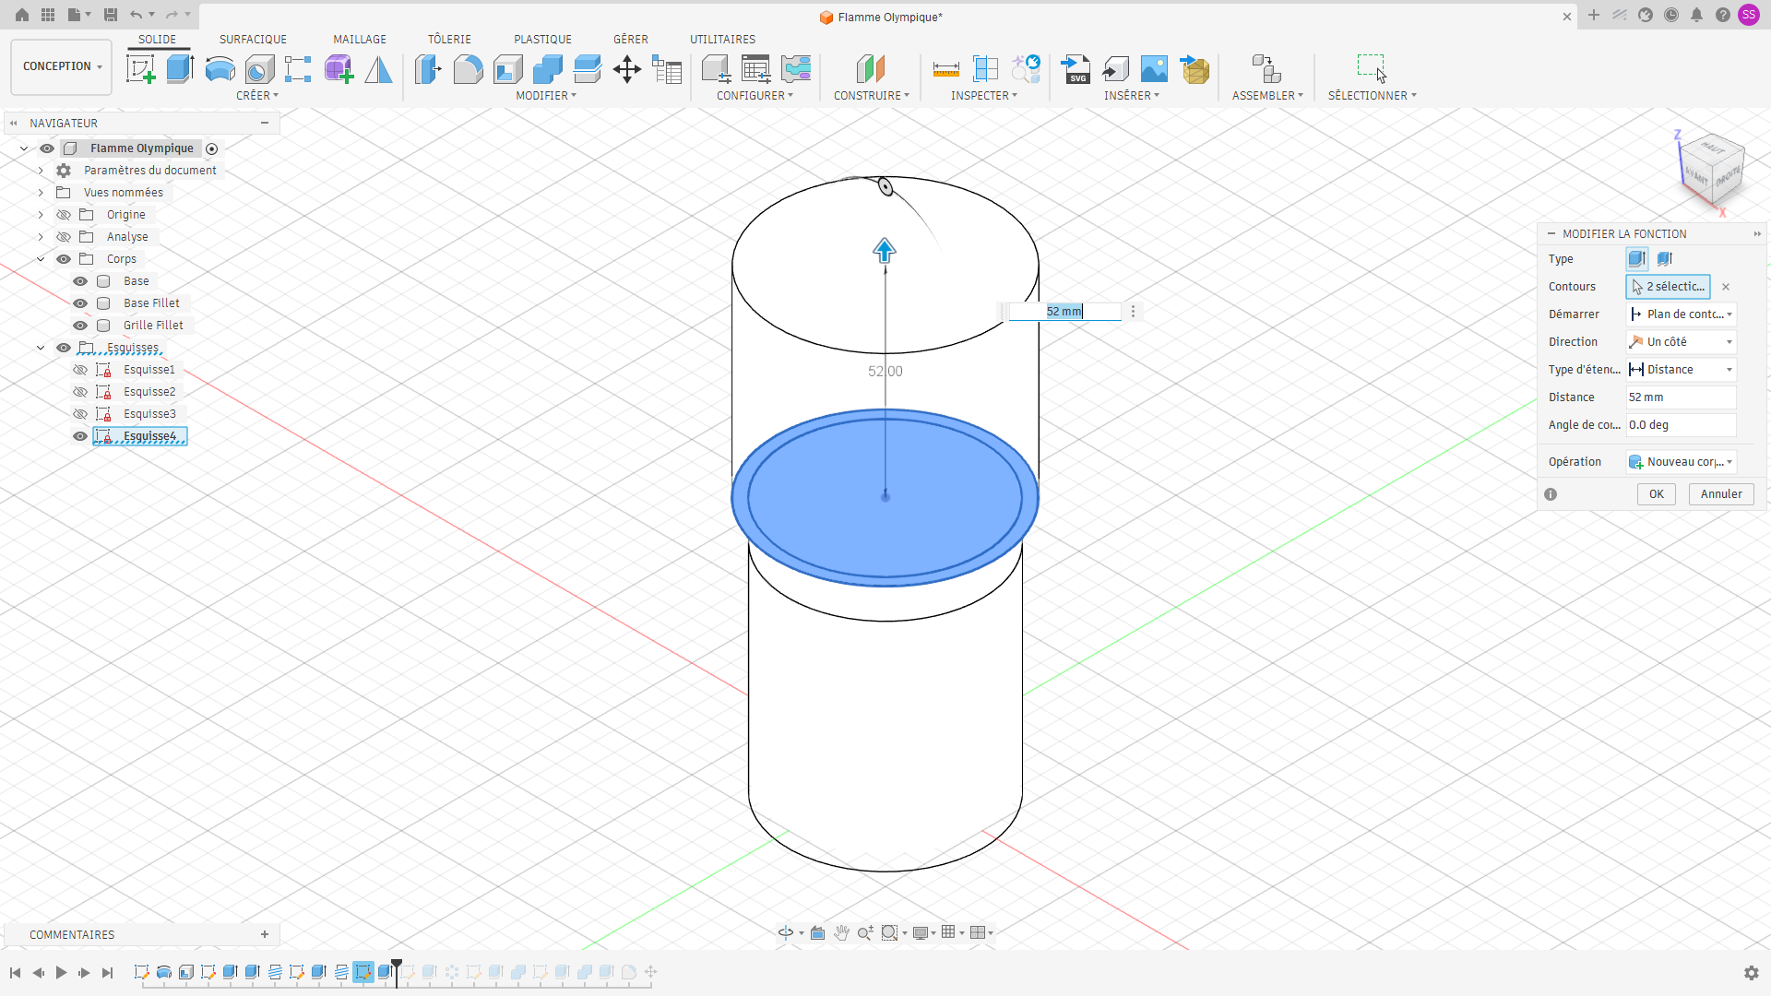
Task: Switch to the UTILITAIRES tab
Action: click(x=722, y=40)
